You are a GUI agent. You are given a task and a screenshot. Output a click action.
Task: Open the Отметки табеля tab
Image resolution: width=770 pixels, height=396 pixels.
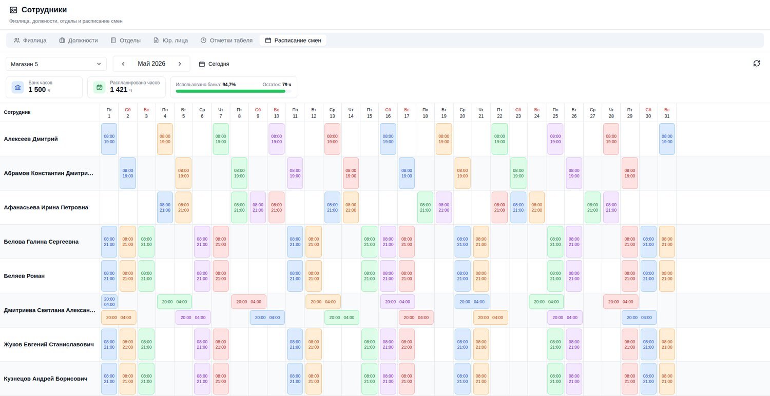pos(226,40)
